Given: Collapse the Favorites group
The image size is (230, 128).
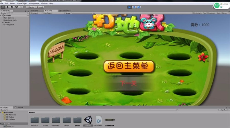Looking at the screenshot, I should click(1, 113).
